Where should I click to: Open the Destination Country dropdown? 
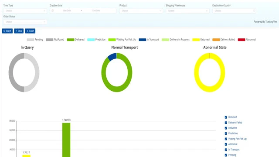click(x=234, y=11)
